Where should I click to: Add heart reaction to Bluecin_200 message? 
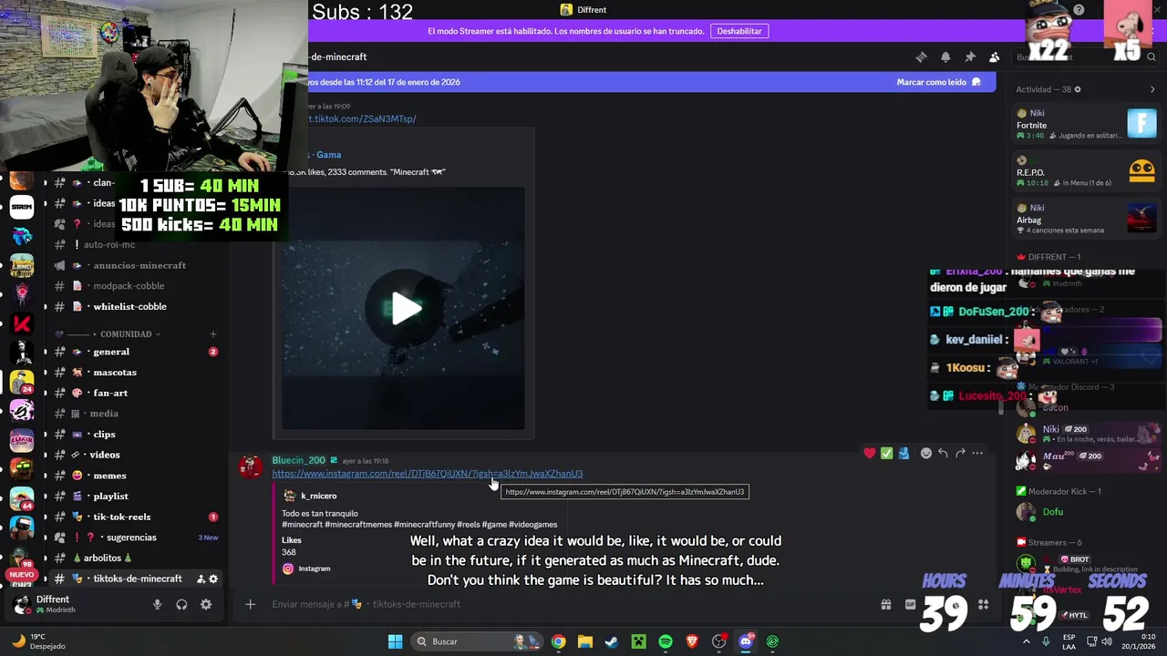pos(870,453)
